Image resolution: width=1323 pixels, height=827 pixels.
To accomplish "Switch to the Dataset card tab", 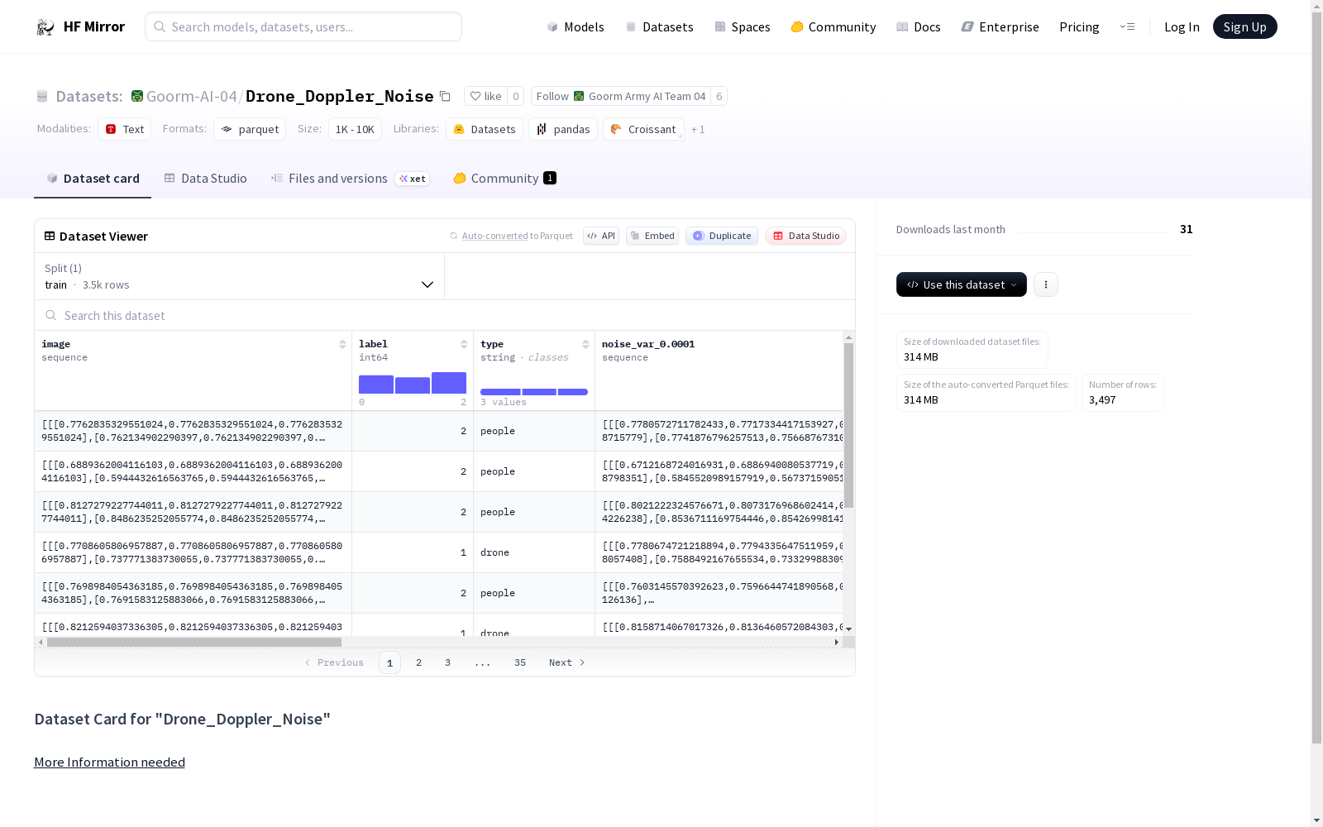I will (93, 179).
